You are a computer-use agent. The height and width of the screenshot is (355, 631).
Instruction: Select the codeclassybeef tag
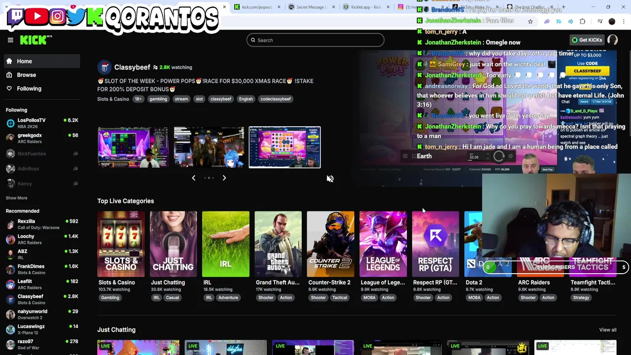276,99
